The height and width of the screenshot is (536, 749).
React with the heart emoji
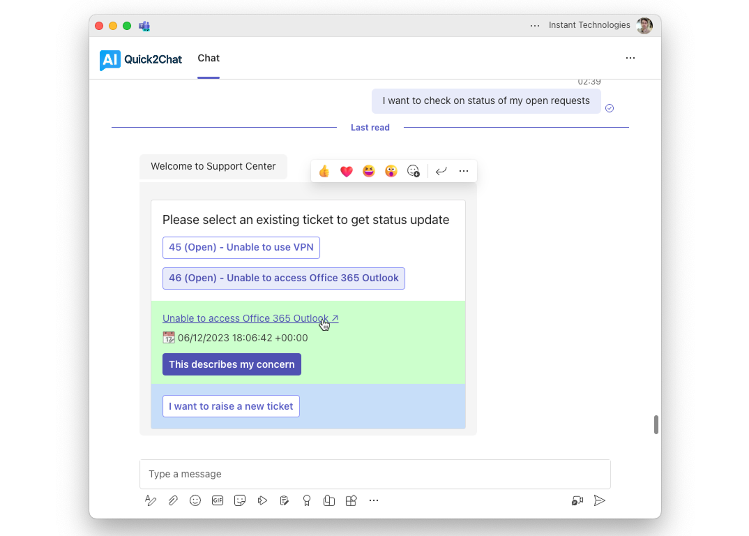coord(347,171)
